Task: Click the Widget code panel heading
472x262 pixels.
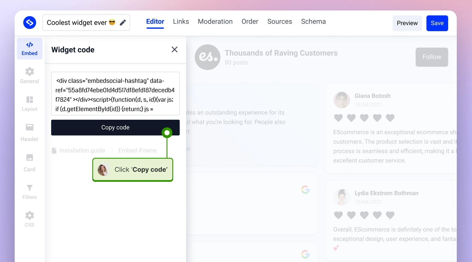Action: click(73, 50)
